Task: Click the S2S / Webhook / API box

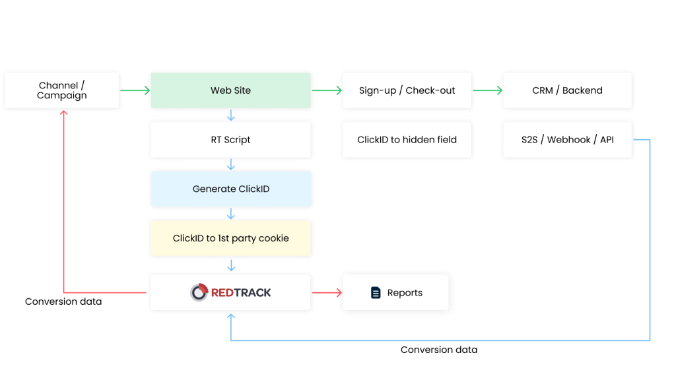Action: click(x=567, y=139)
